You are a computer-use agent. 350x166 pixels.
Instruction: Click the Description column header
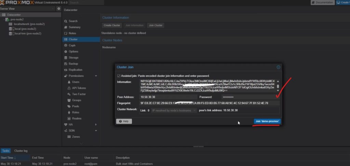123,158
